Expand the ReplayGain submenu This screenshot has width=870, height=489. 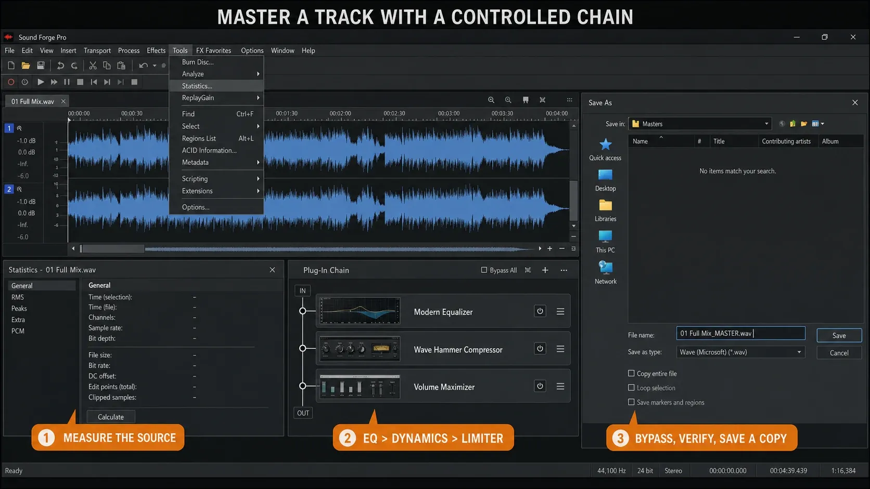coord(216,98)
